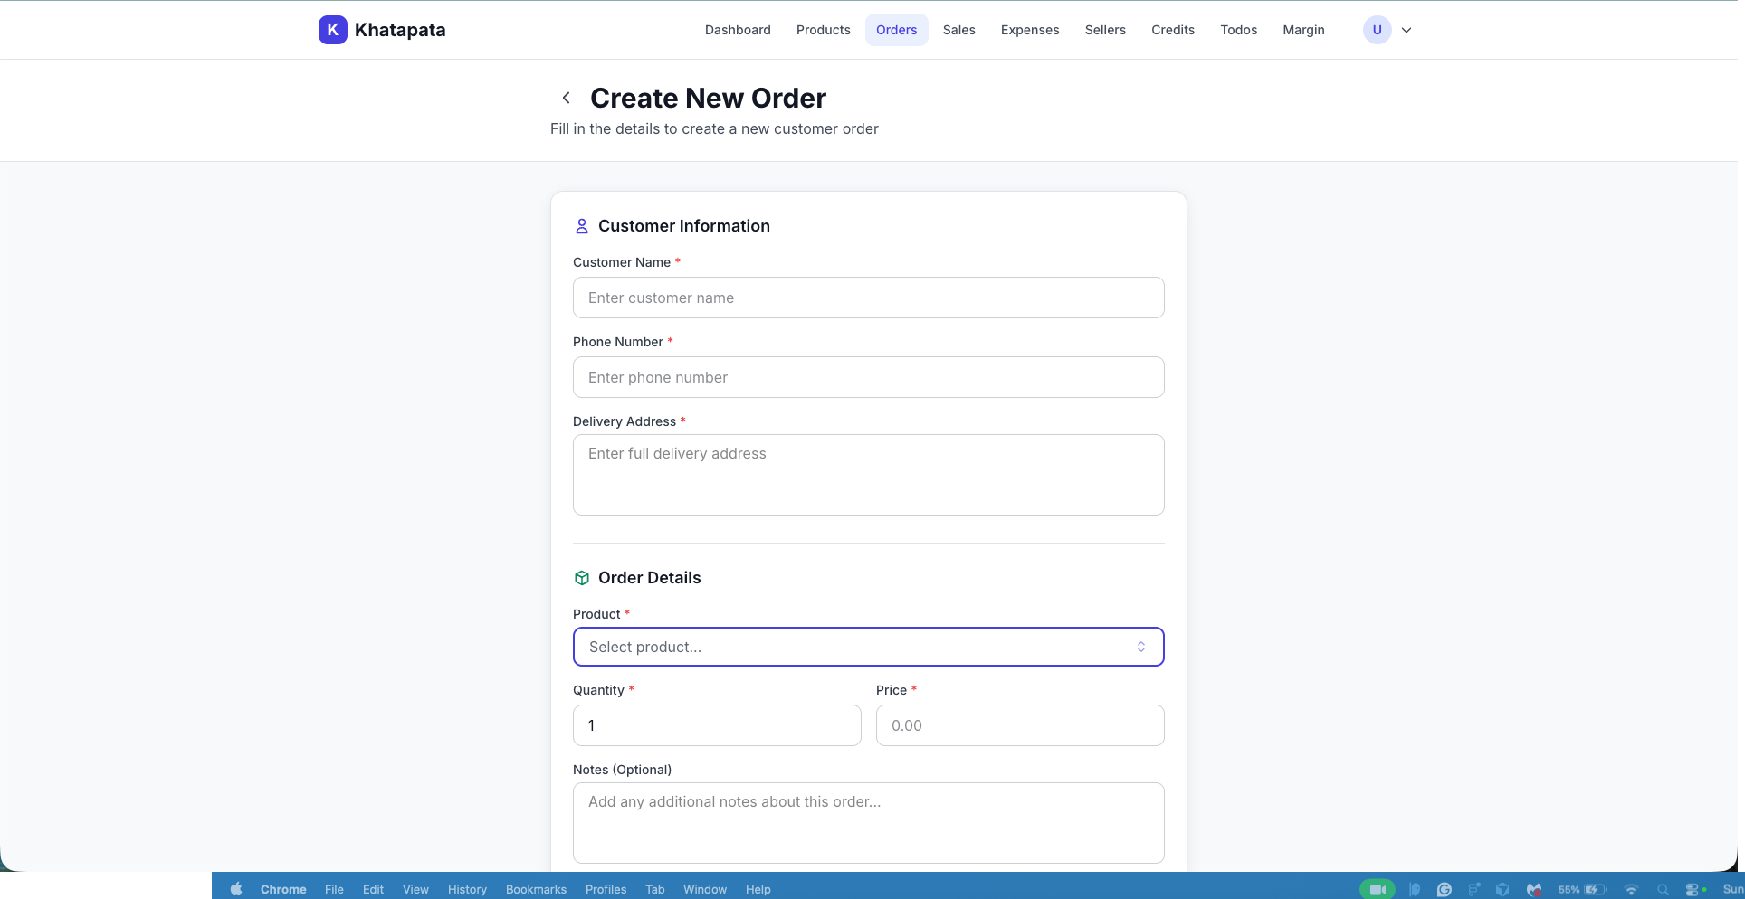The image size is (1745, 899).
Task: Click the package icon beside Order Details
Action: pyautogui.click(x=582, y=578)
